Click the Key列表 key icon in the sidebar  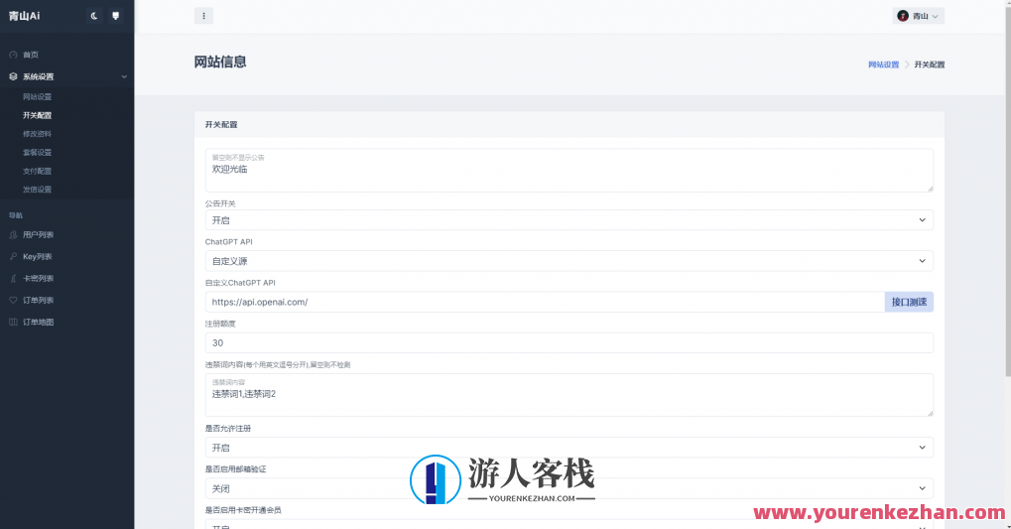(x=13, y=256)
